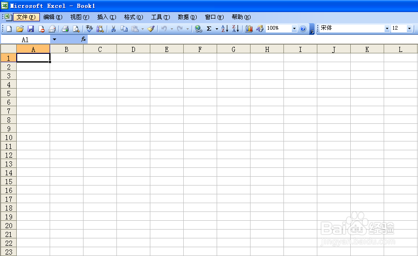Screen dimensions: 418x256
Task: Copy selection with Copy icon
Action: tap(124, 29)
